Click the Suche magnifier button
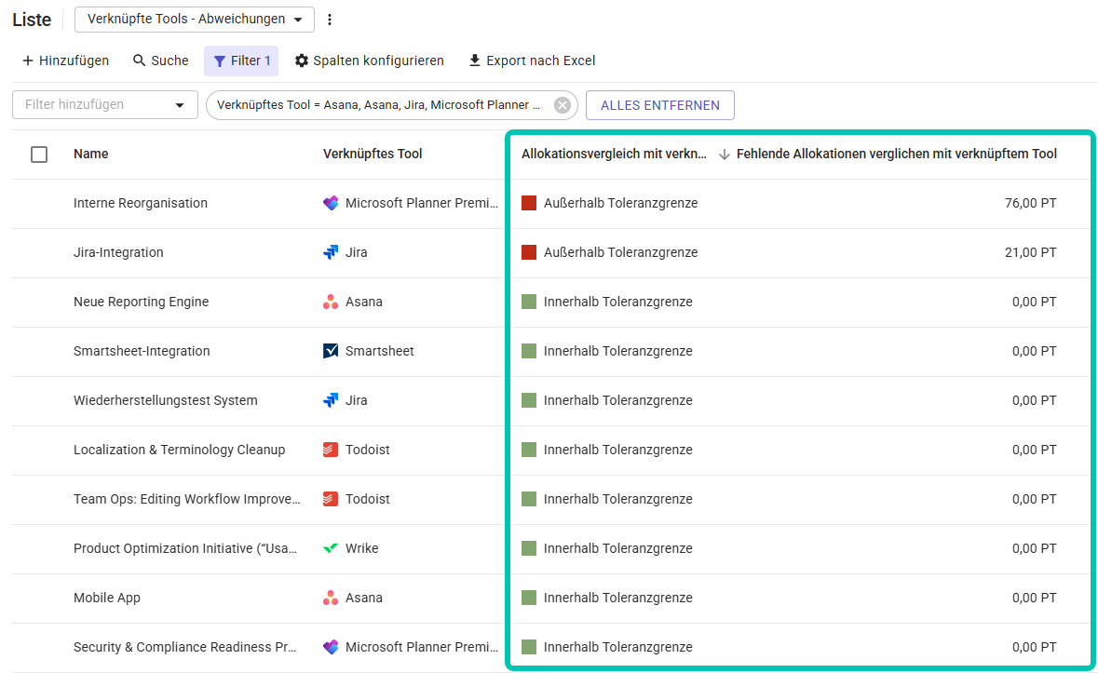This screenshot has width=1098, height=673. pos(160,61)
